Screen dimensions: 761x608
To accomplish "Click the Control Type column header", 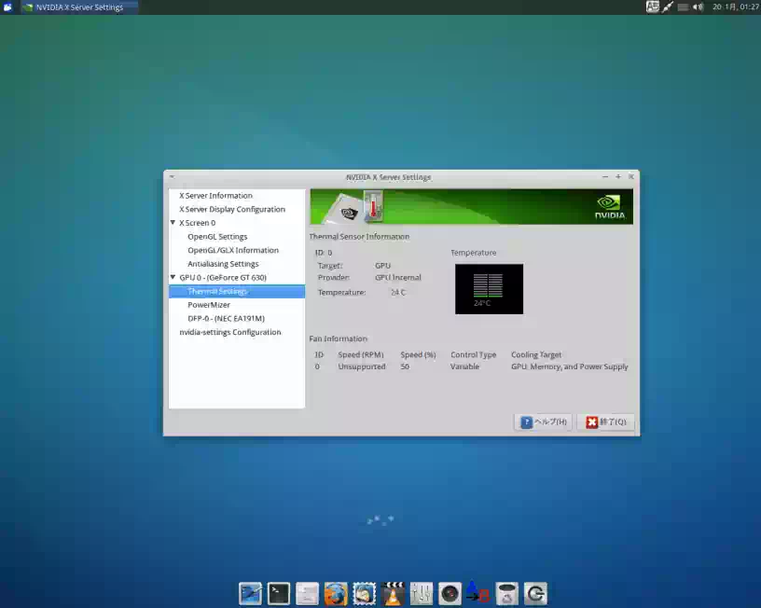I will click(473, 354).
